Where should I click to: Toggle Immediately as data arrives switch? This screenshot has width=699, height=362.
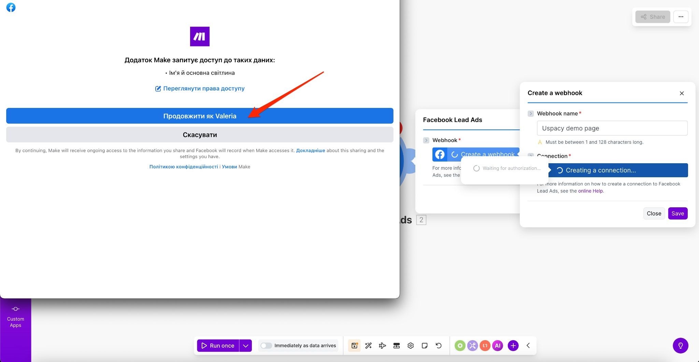[266, 346]
